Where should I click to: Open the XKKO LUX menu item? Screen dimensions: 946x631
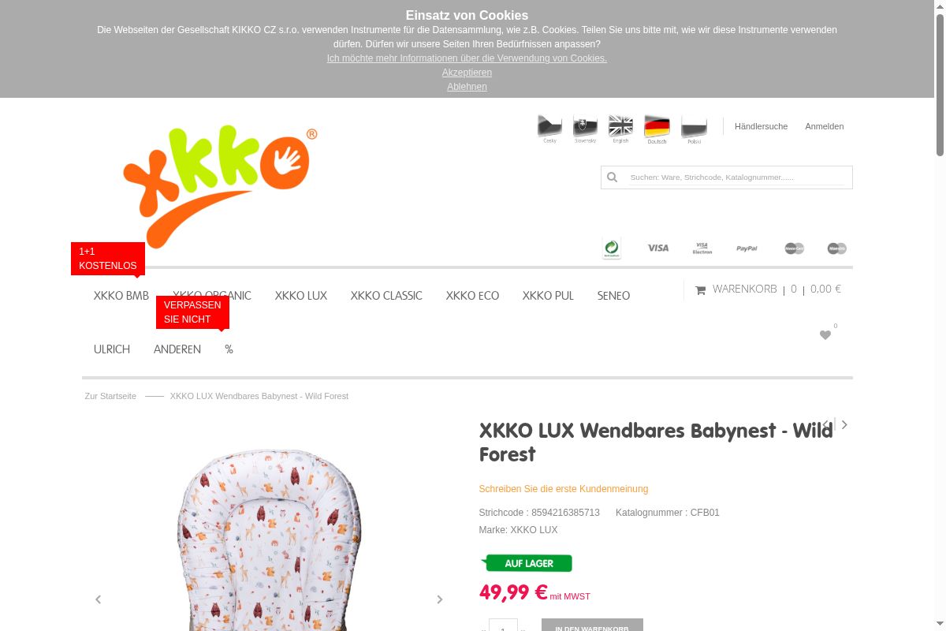click(301, 296)
